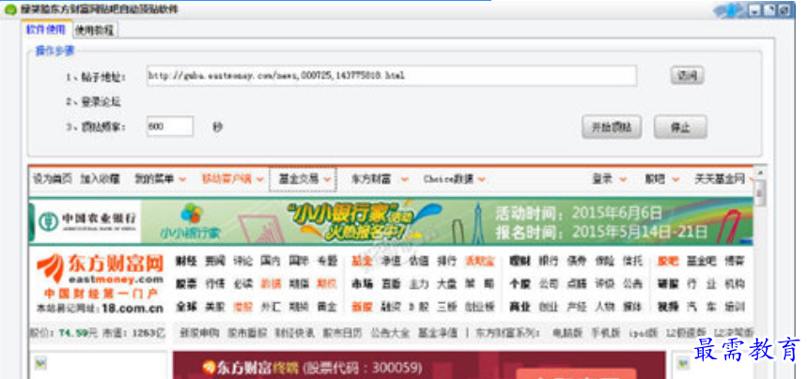
Task: Open the 美股 link
Action: 214,307
